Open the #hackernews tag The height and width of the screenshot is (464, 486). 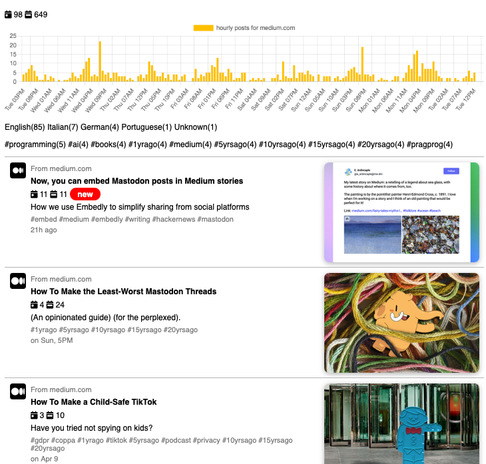point(174,220)
